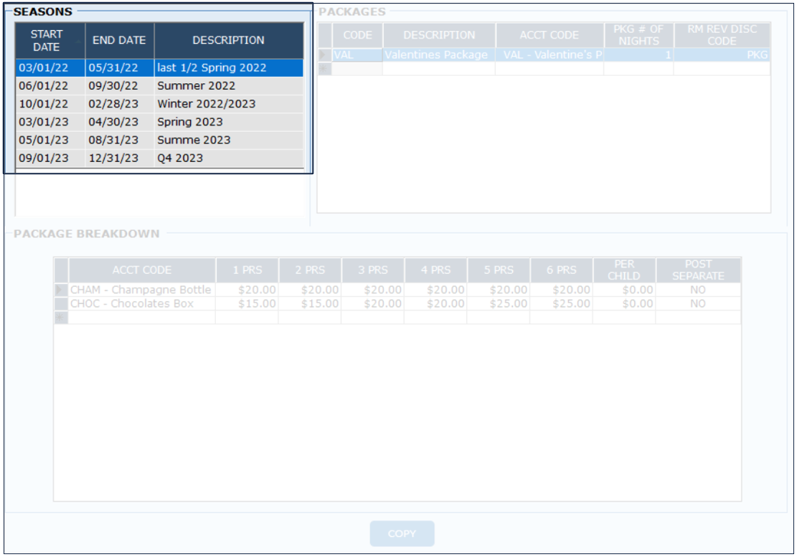Screen dimensions: 797x557
Task: Select the Q4 2023 season row
Action: [180, 158]
